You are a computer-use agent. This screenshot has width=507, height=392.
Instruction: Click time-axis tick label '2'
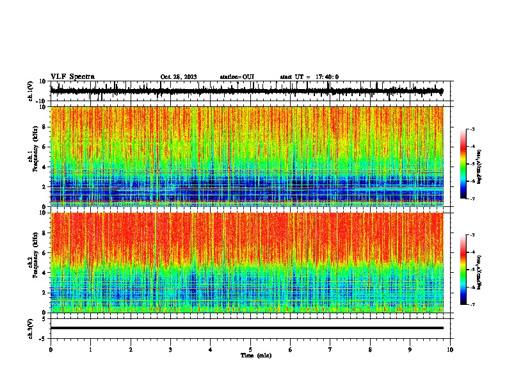[131, 350]
